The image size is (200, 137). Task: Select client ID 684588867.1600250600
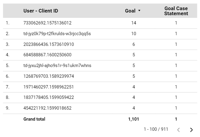pos(47,55)
